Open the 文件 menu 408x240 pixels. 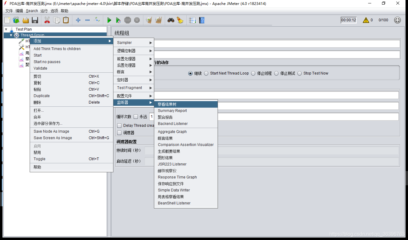click(x=9, y=11)
